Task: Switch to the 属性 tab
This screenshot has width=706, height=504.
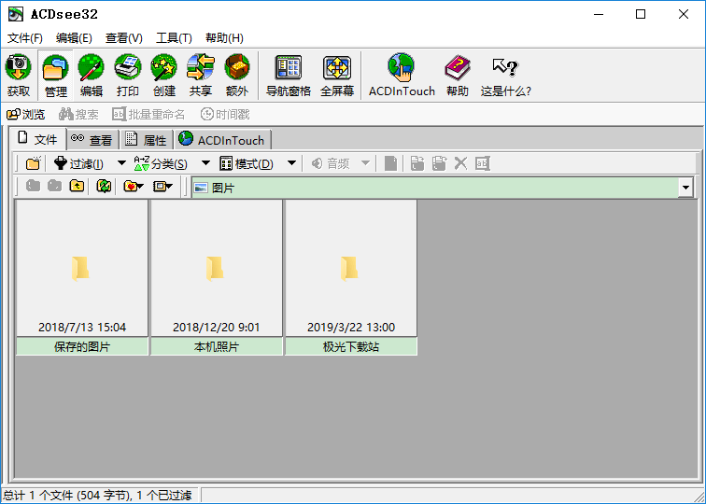Action: pos(147,140)
